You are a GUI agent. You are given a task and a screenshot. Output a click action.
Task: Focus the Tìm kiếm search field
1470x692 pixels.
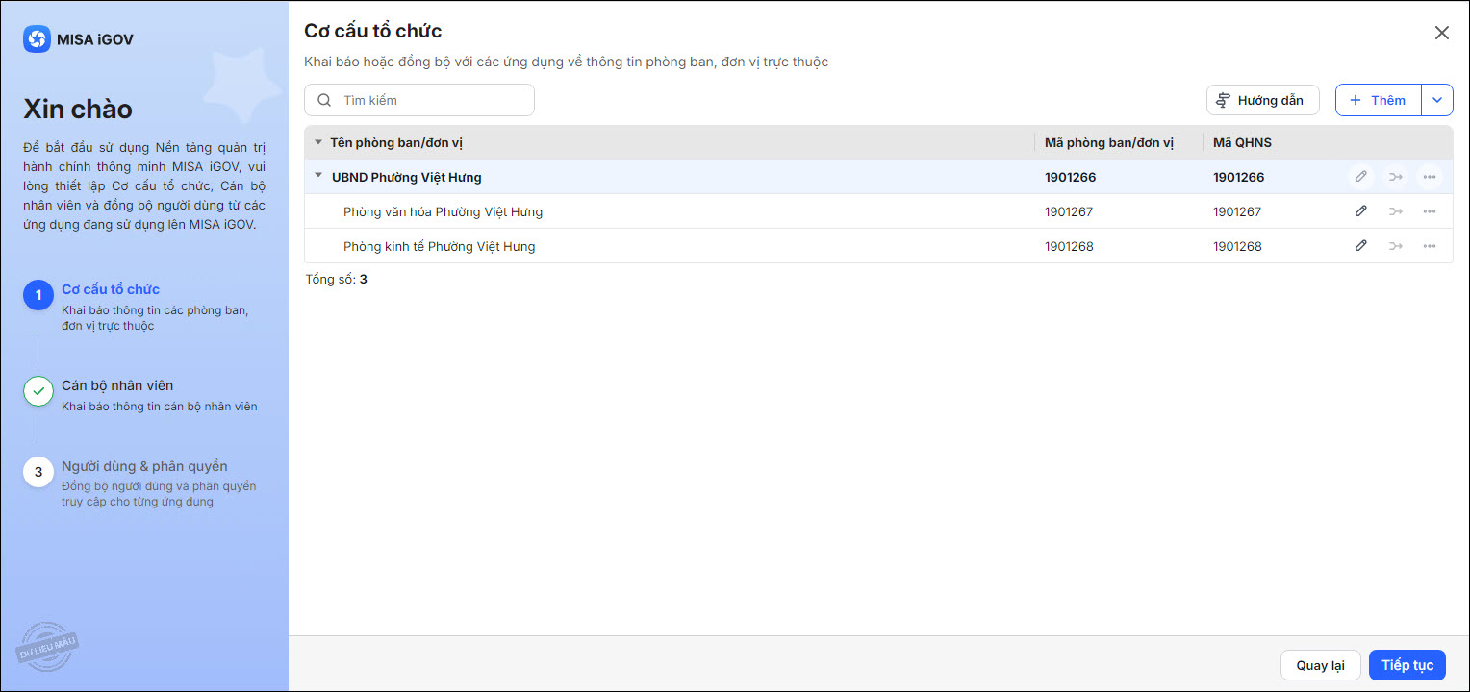(419, 100)
